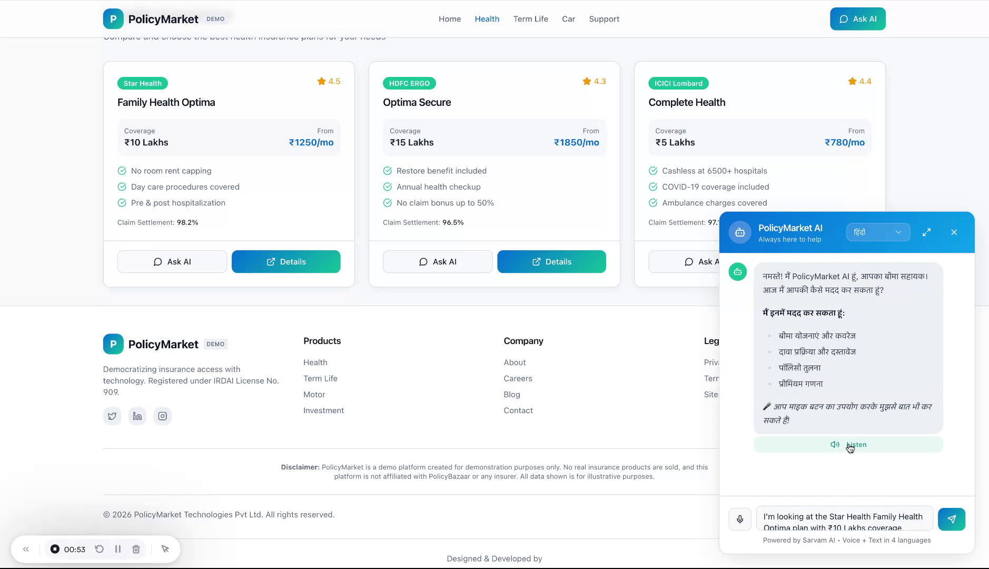Click the speaker icon to listen to the AI reply
This screenshot has width=989, height=569.
(x=835, y=444)
